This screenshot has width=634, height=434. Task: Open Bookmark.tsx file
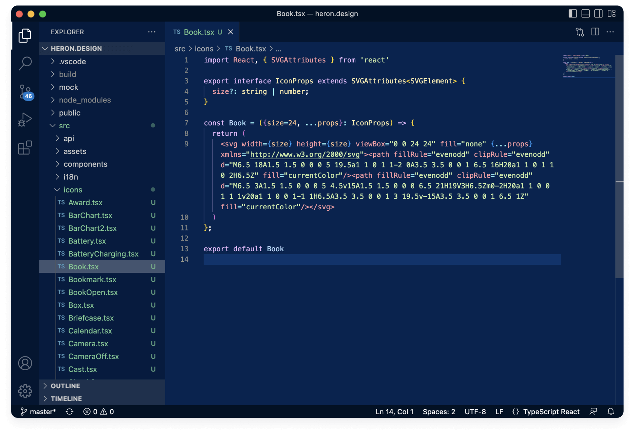tap(102, 279)
